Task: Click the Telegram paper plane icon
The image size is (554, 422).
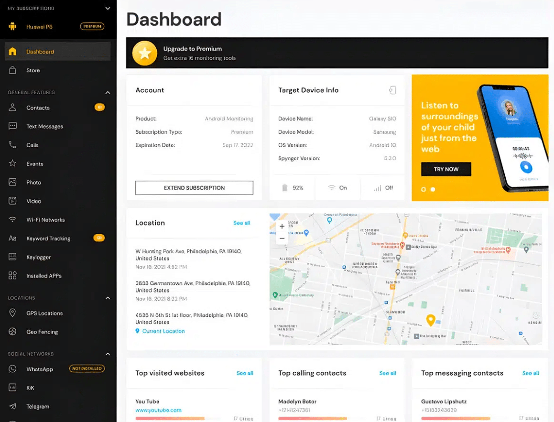Action: [12, 406]
